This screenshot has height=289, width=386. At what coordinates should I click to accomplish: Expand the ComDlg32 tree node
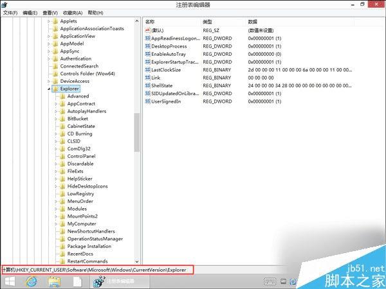coord(56,149)
